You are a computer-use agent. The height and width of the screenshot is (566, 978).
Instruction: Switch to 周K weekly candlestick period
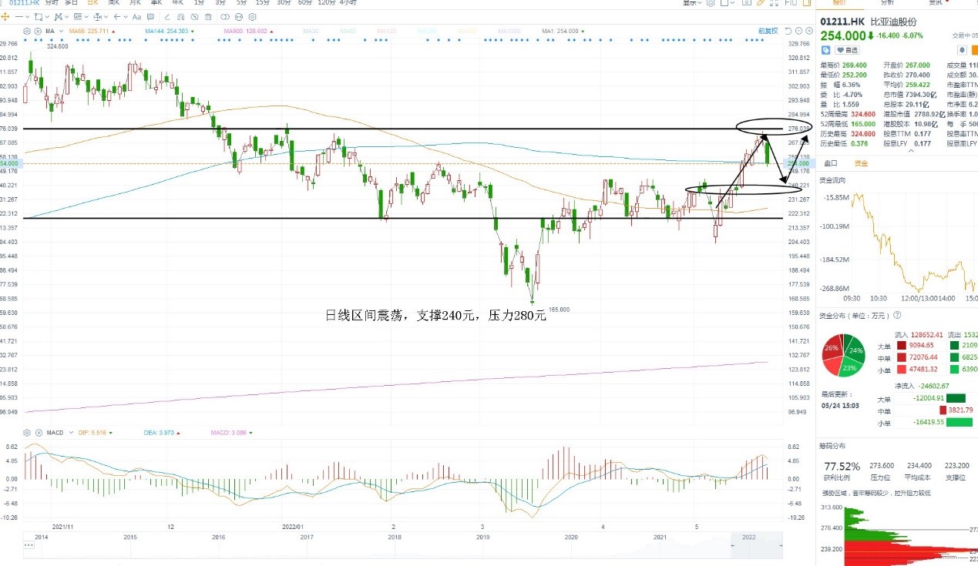113,3
